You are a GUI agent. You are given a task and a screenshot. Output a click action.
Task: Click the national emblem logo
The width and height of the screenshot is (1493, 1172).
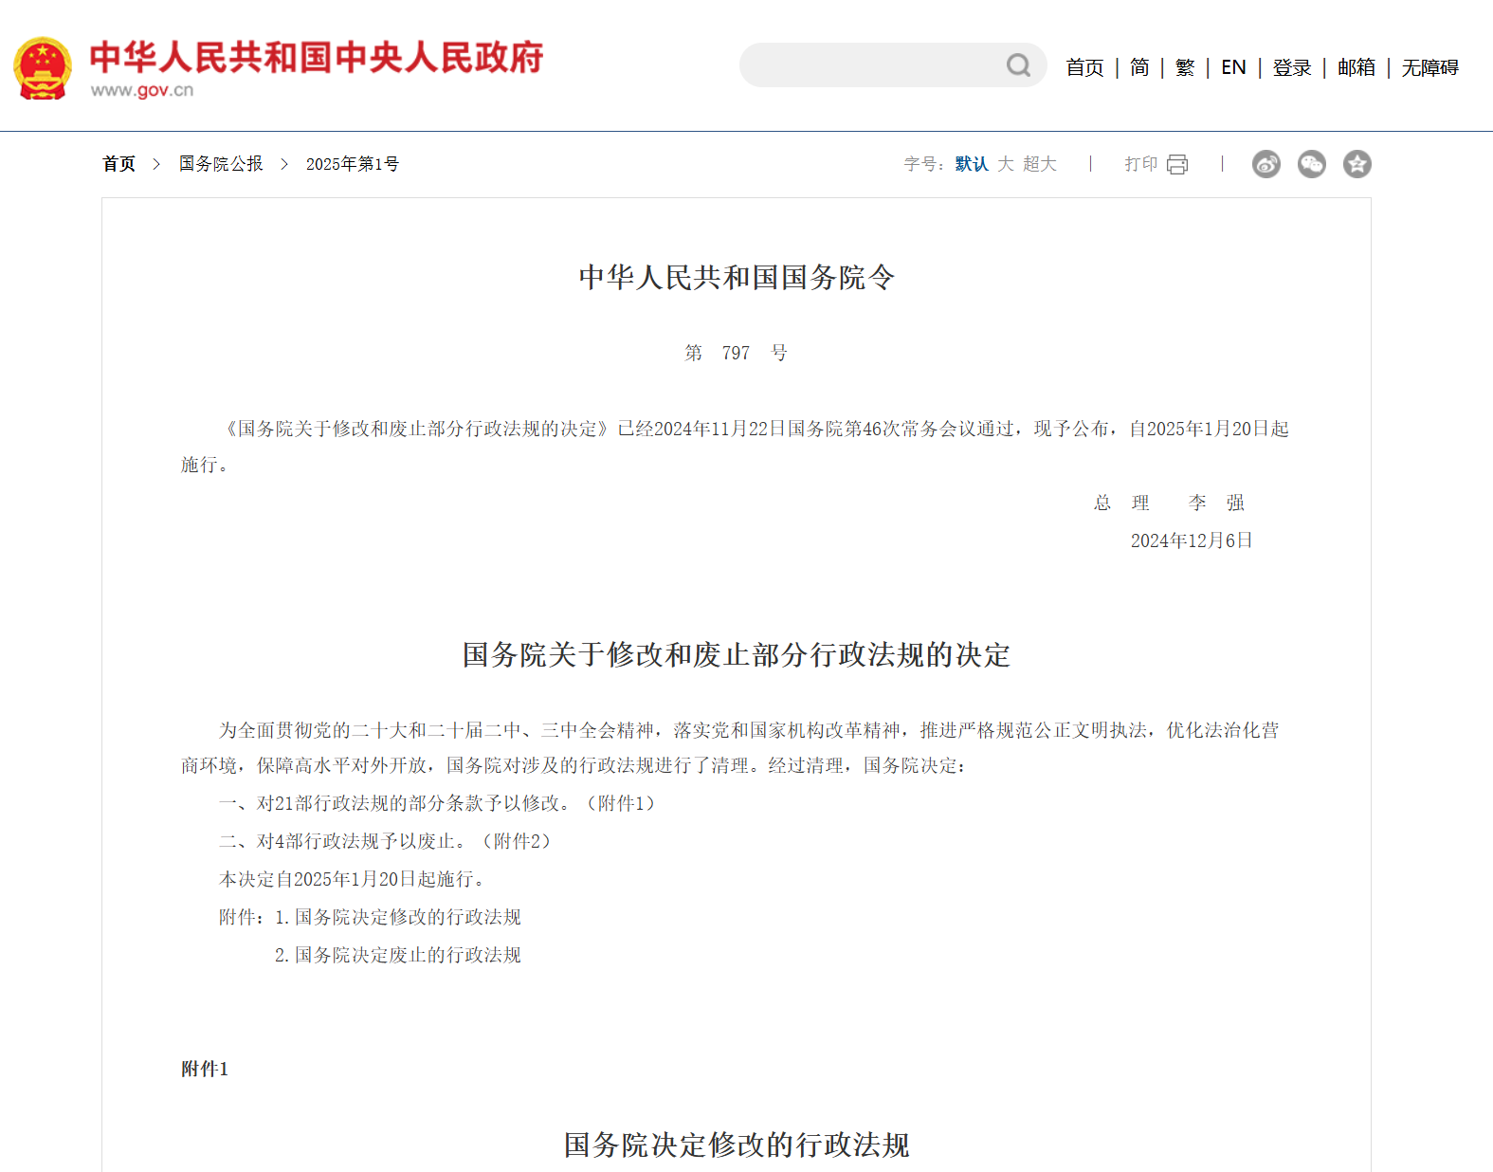pos(43,67)
